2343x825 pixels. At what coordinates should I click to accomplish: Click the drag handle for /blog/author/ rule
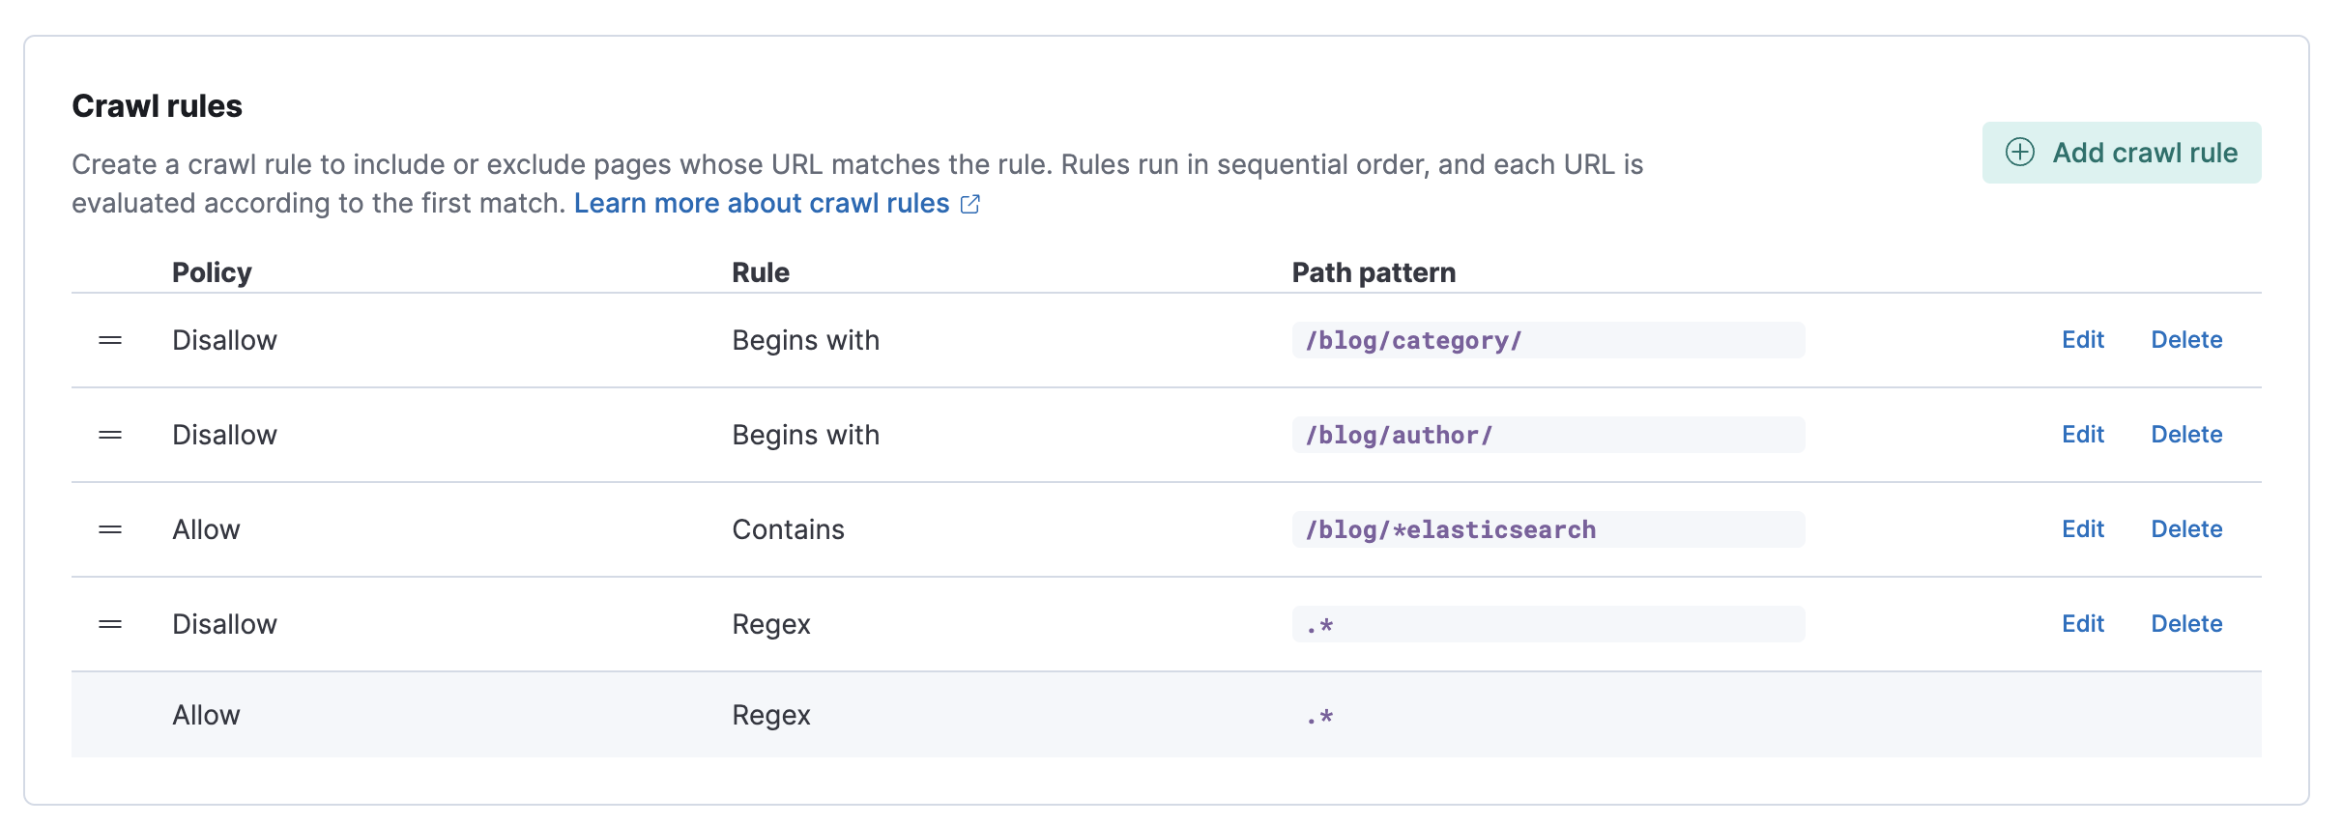point(110,435)
